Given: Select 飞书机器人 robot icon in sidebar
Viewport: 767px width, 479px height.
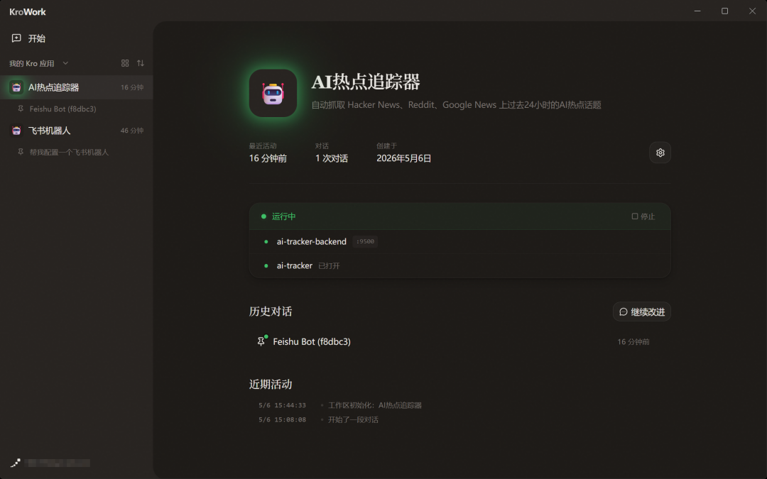Looking at the screenshot, I should [x=16, y=131].
